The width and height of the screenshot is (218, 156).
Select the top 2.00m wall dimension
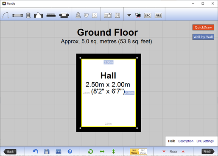pos(109,62)
